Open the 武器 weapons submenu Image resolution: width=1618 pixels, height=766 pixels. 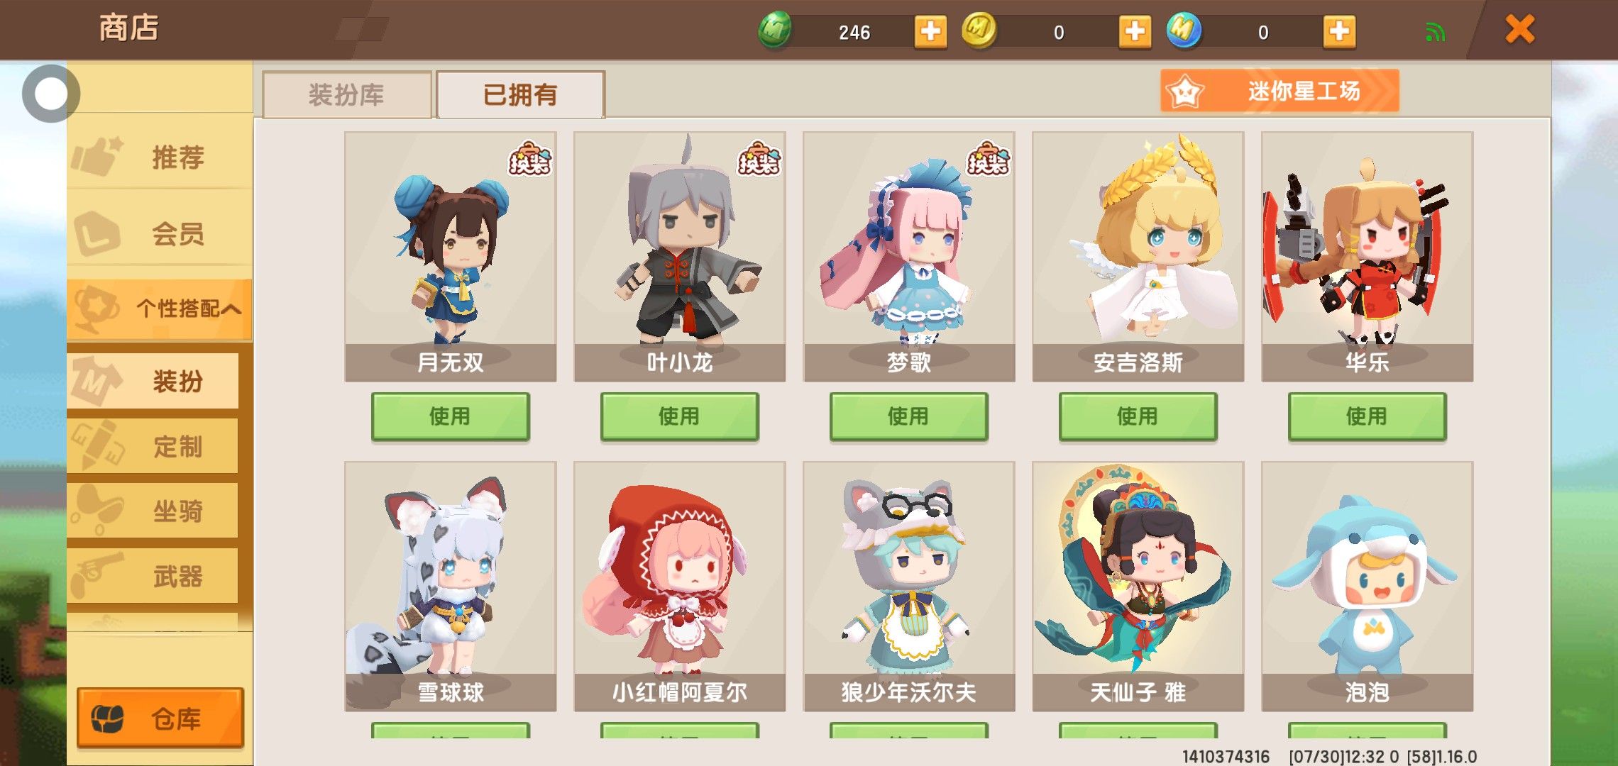153,576
